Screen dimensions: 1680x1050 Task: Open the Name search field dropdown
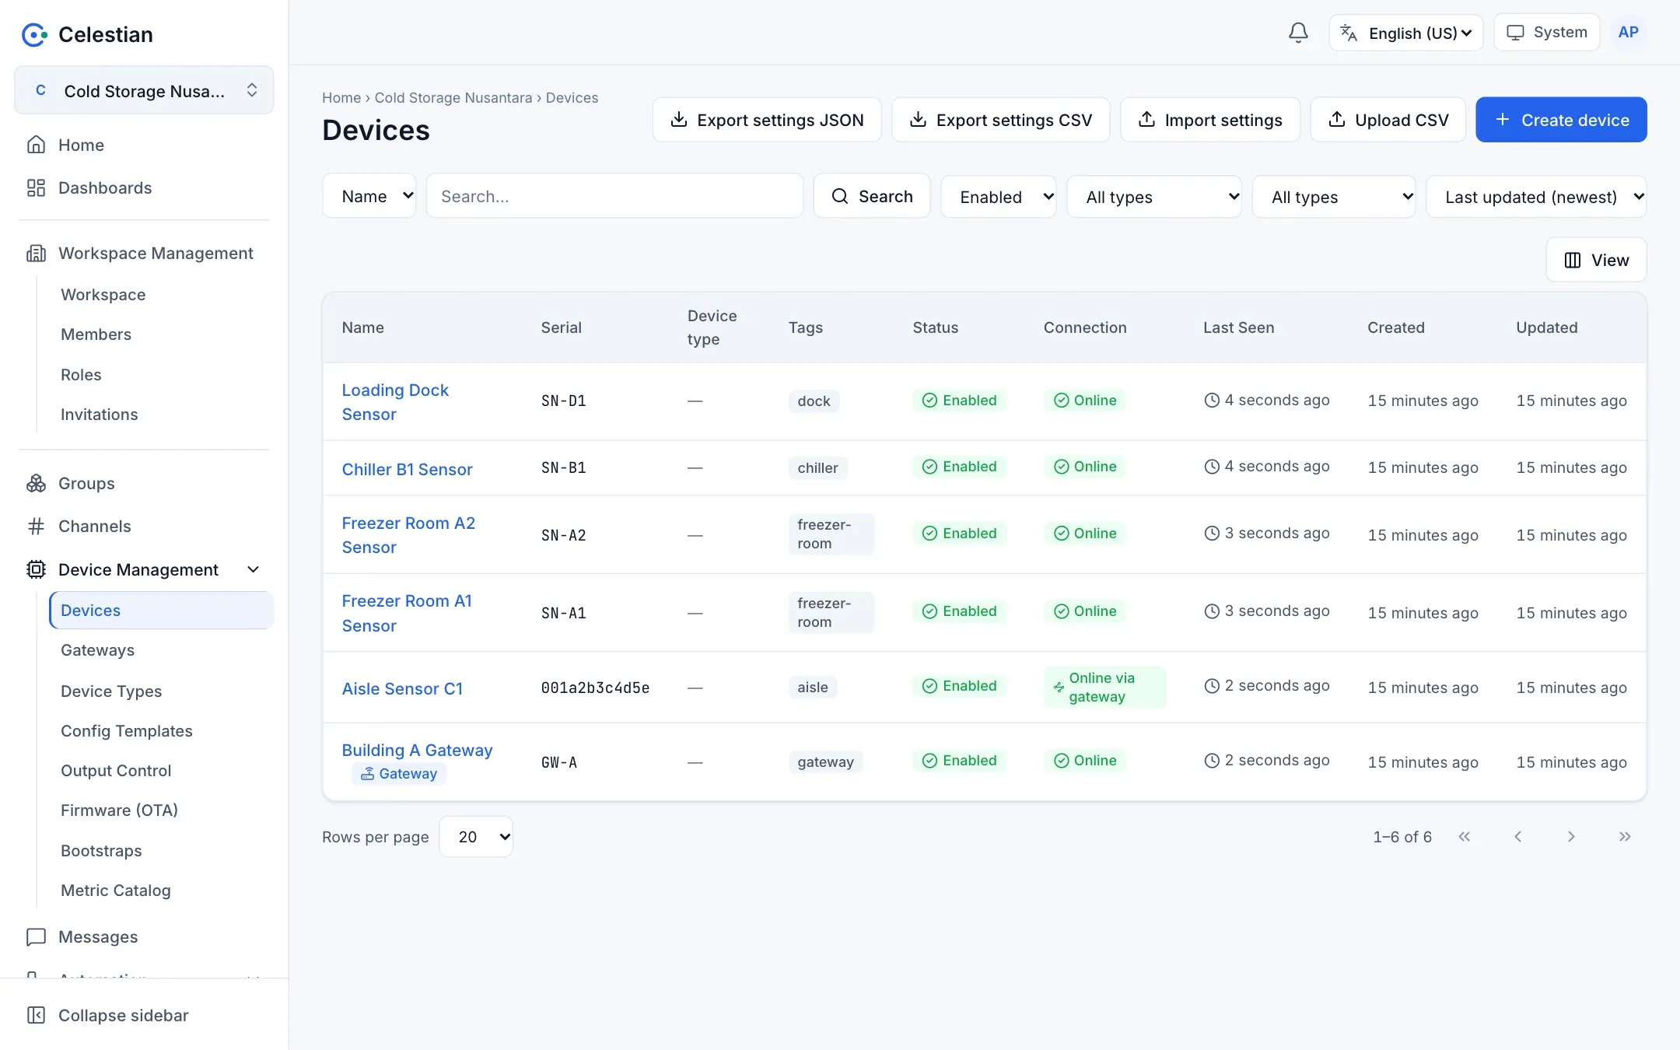point(369,196)
